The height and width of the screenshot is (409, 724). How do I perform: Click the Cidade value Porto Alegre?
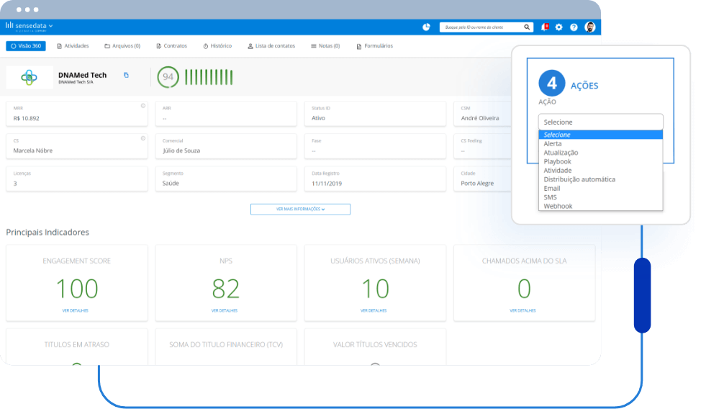[477, 184]
